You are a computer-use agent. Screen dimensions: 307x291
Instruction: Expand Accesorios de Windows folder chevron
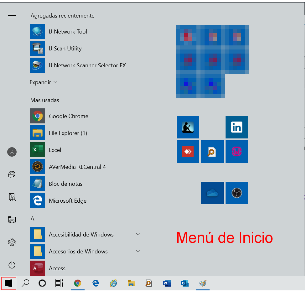[x=138, y=251]
